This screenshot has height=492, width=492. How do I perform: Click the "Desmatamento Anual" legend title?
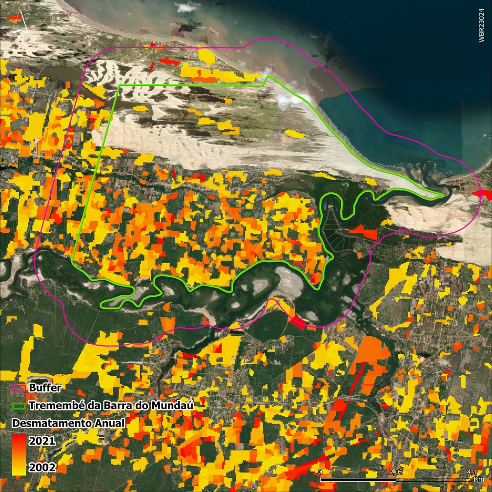pyautogui.click(x=68, y=422)
